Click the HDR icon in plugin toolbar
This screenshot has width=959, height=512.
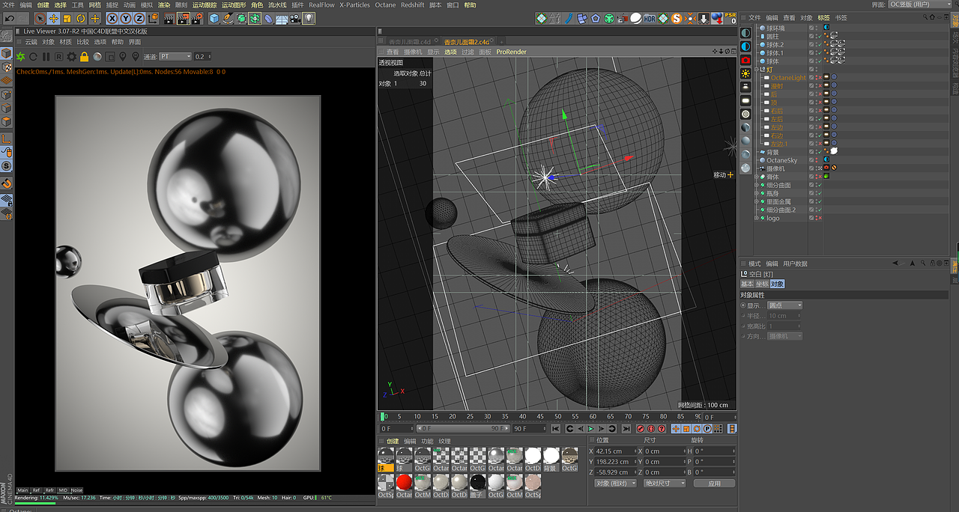tap(650, 19)
